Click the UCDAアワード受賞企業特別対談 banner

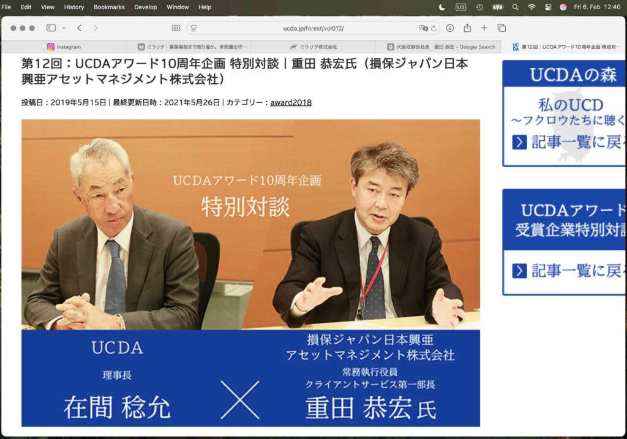click(563, 242)
